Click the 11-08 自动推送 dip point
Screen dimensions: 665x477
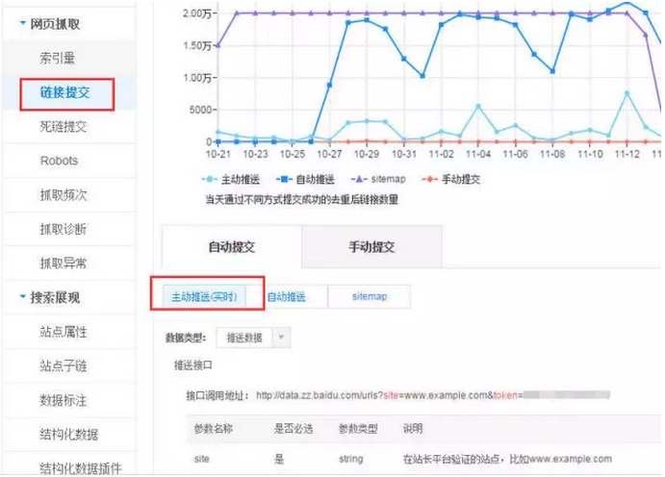pos(552,71)
